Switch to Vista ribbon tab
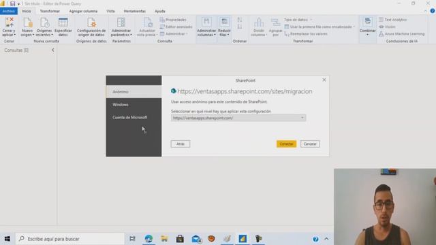Viewport: 436px width, 245px height. click(x=110, y=11)
